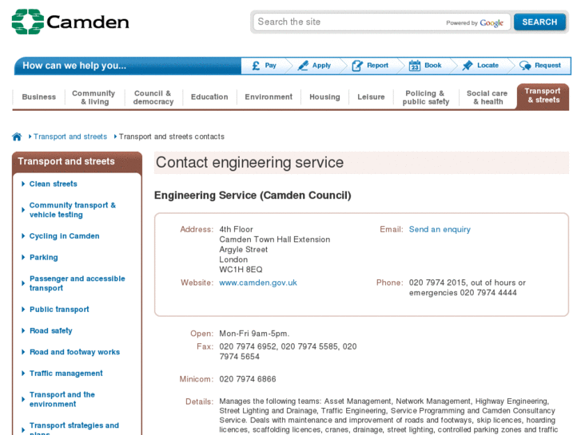Click the Minicom number 020 7974 6866
581x435 pixels.
tap(248, 379)
